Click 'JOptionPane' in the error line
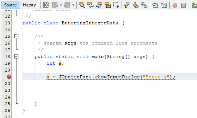Image resolution: width=197 pixels, height=118 pixels. [x=75, y=77]
